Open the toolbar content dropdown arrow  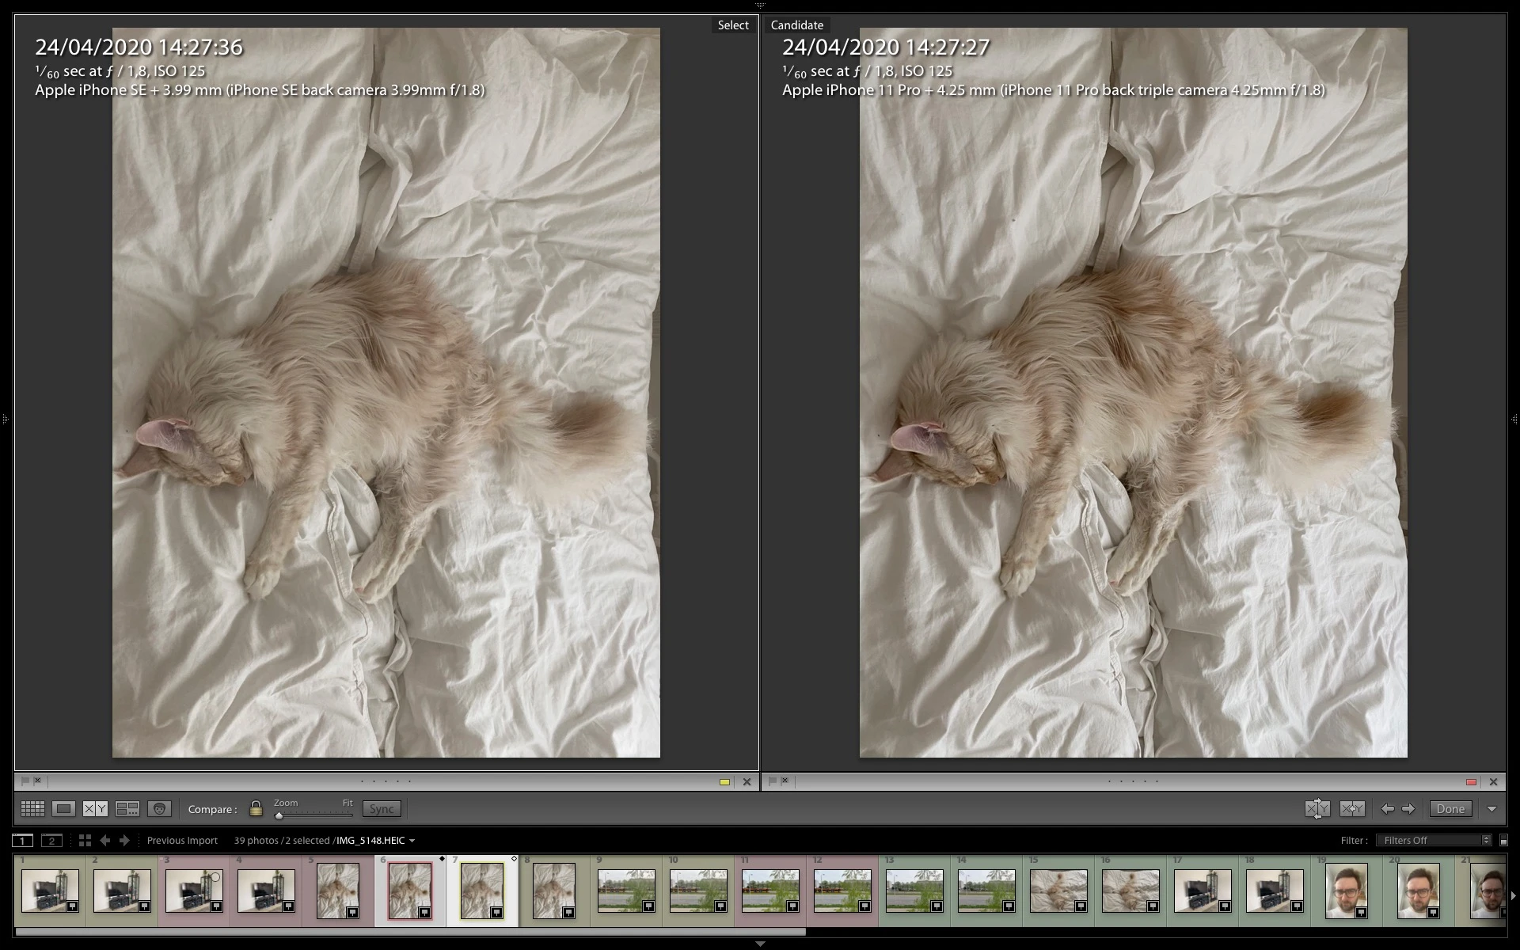click(x=1491, y=808)
